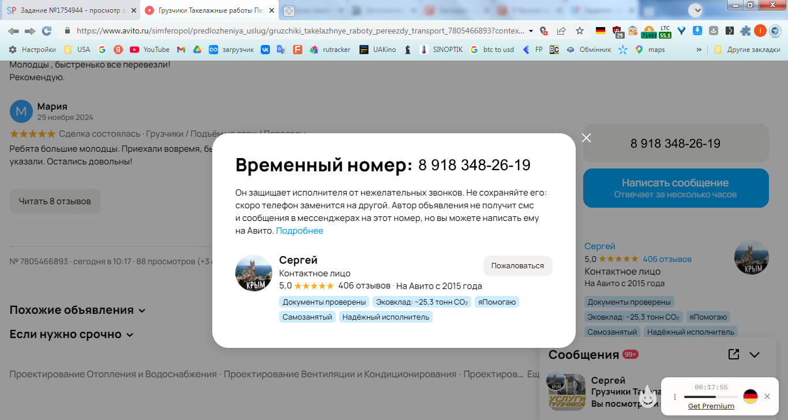Open the Yandex bookmark icon

point(118,50)
